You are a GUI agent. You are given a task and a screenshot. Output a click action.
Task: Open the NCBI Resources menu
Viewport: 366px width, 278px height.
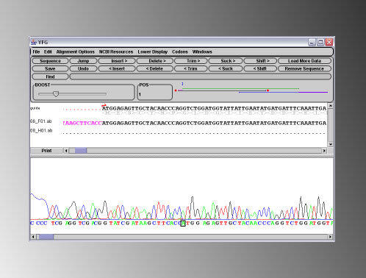click(116, 51)
